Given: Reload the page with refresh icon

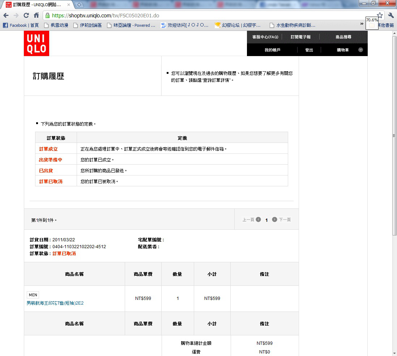Looking at the screenshot, I should coord(26,16).
